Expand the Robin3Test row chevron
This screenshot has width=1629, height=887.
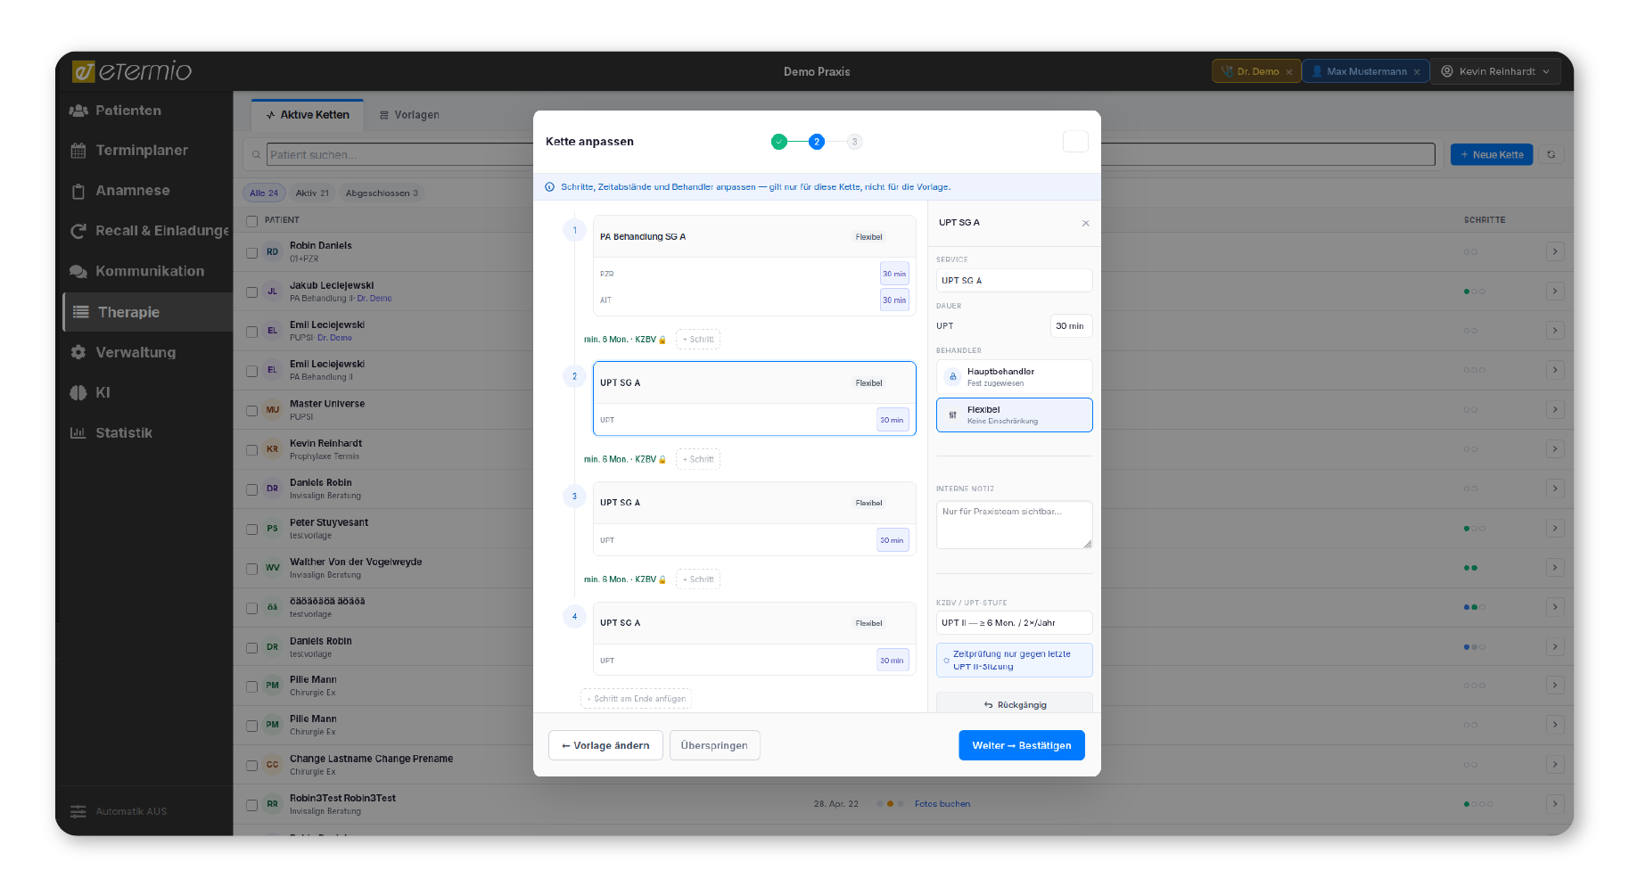point(1555,804)
